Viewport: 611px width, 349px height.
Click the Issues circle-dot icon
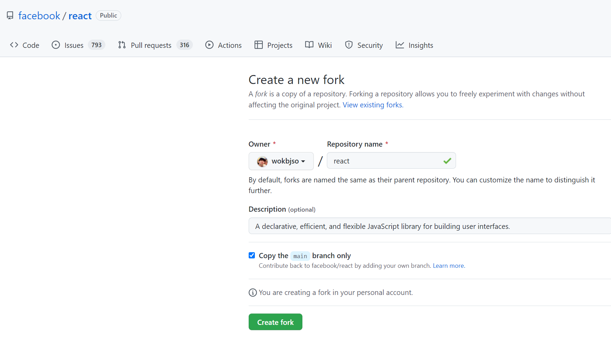pyautogui.click(x=56, y=45)
